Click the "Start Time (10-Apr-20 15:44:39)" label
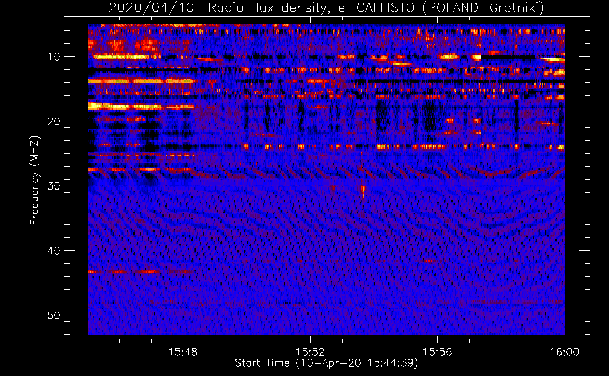 (326, 363)
